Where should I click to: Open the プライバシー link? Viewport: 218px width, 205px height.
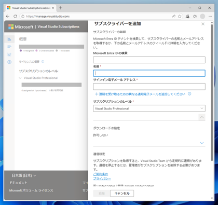102,179
